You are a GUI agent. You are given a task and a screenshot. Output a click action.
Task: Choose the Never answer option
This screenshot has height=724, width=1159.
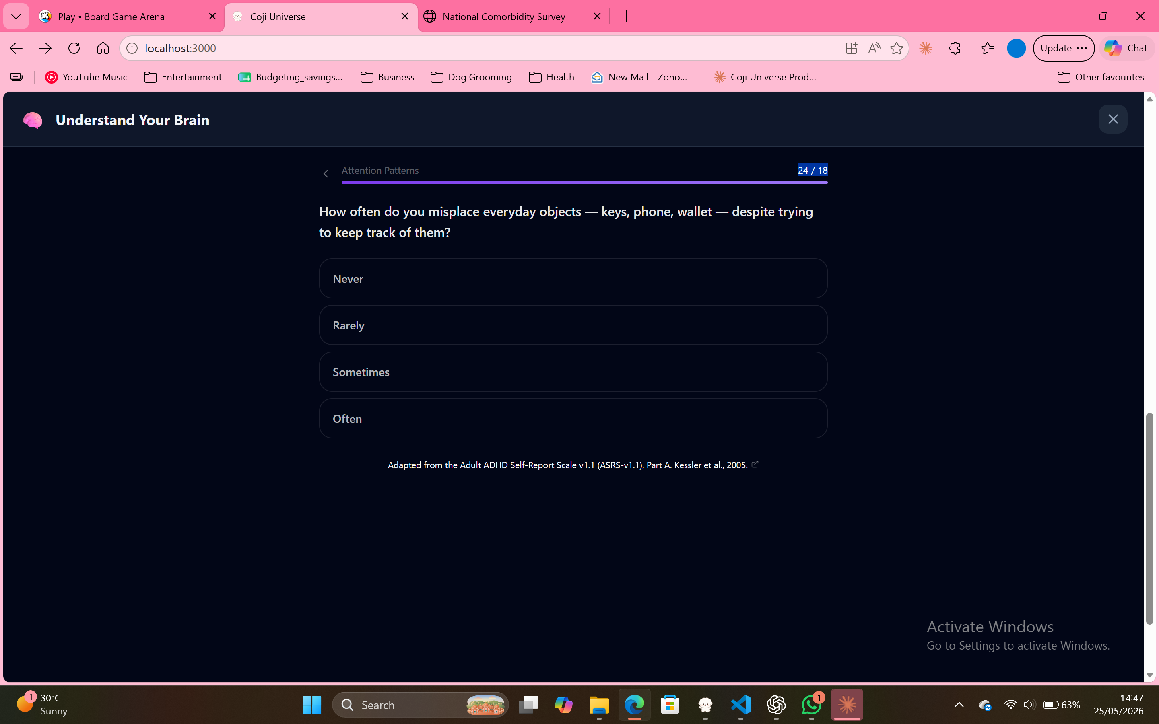pos(573,279)
